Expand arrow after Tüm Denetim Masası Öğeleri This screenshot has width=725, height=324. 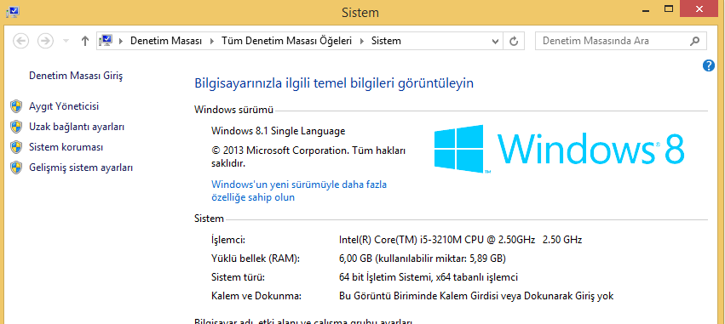(x=362, y=41)
